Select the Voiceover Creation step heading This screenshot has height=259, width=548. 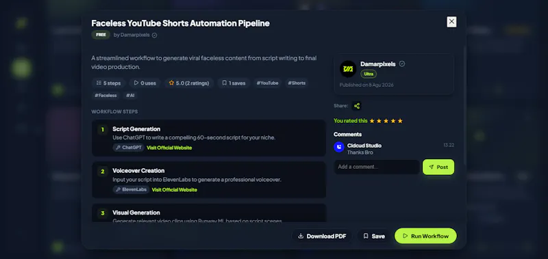[x=138, y=171]
